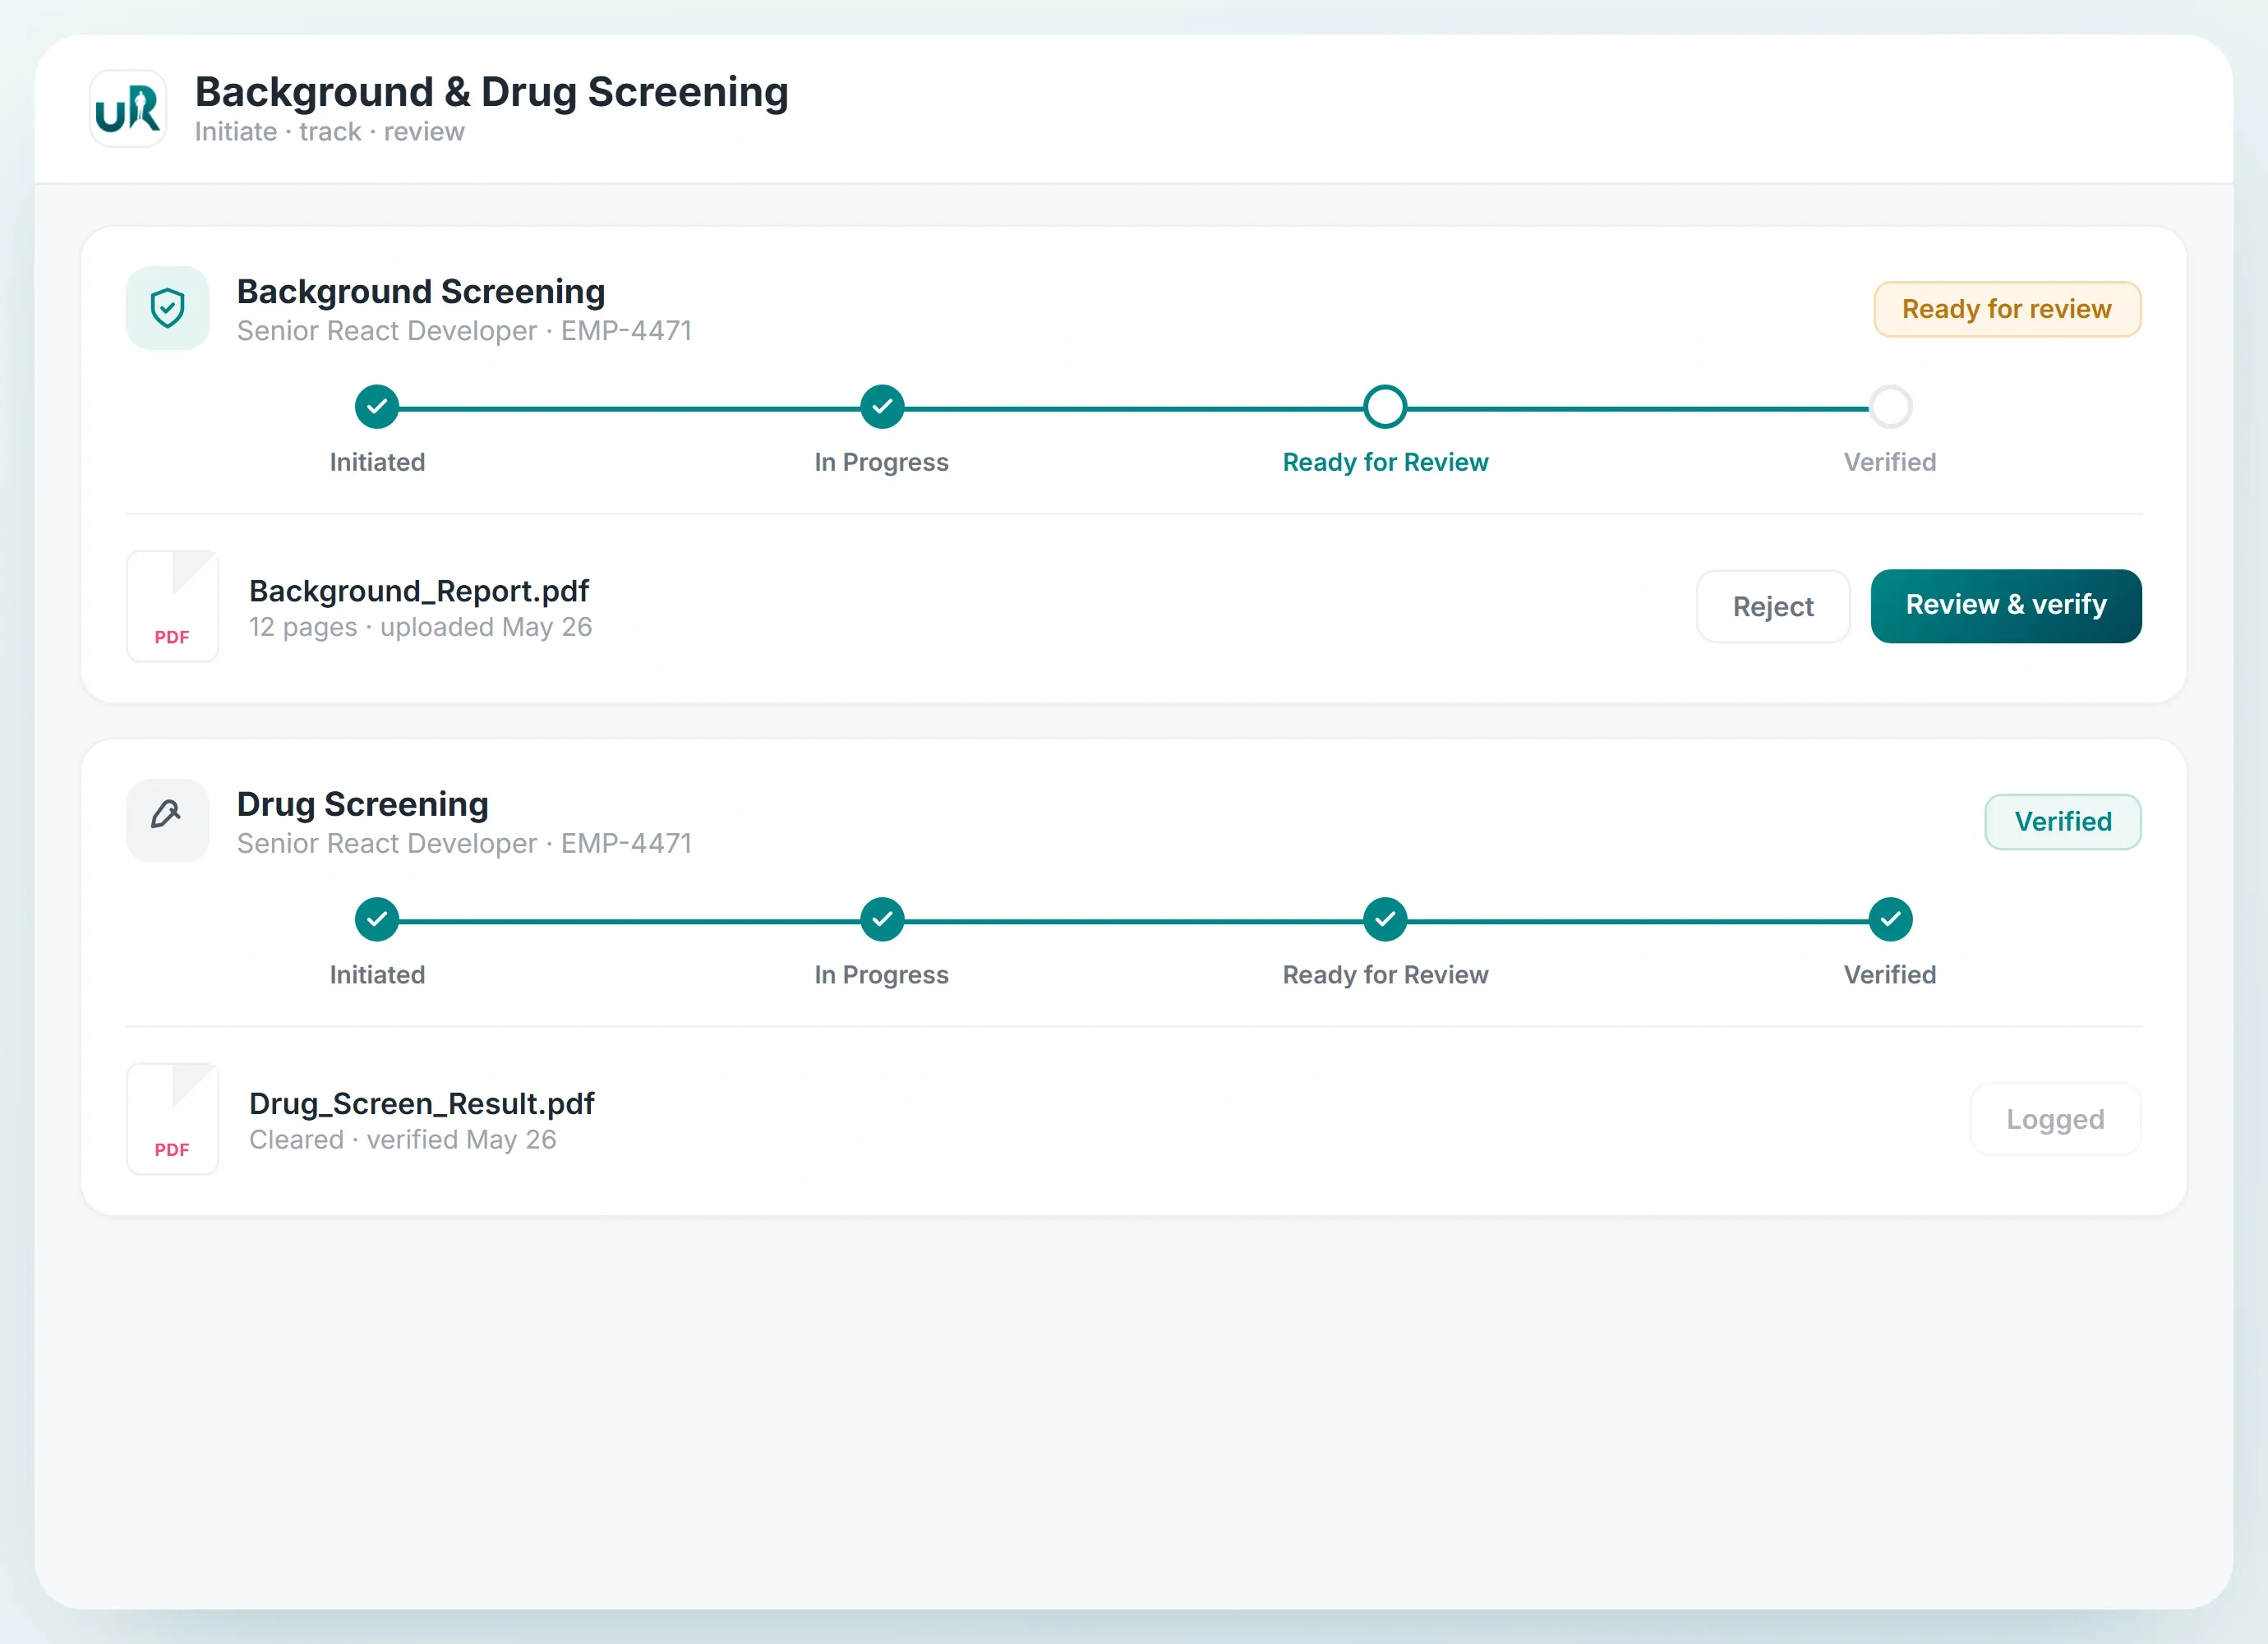This screenshot has height=1644, width=2268.
Task: Select Verified step circle in Background Screening
Action: pyautogui.click(x=1890, y=407)
